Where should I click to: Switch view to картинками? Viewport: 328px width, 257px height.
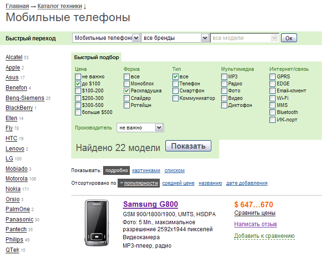146,171
